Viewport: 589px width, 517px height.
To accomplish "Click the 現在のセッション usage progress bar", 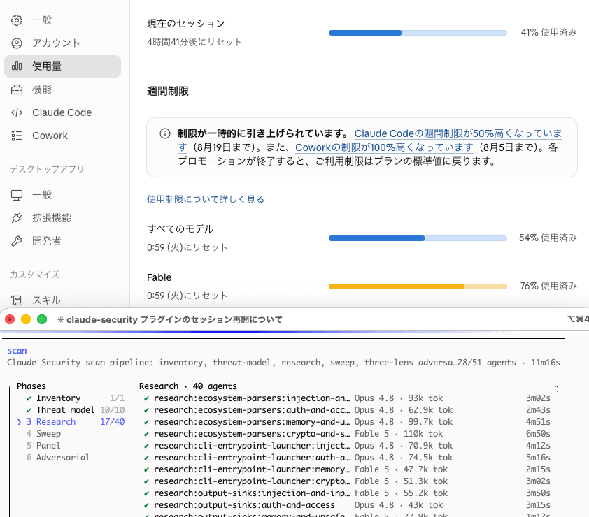I will [x=418, y=33].
